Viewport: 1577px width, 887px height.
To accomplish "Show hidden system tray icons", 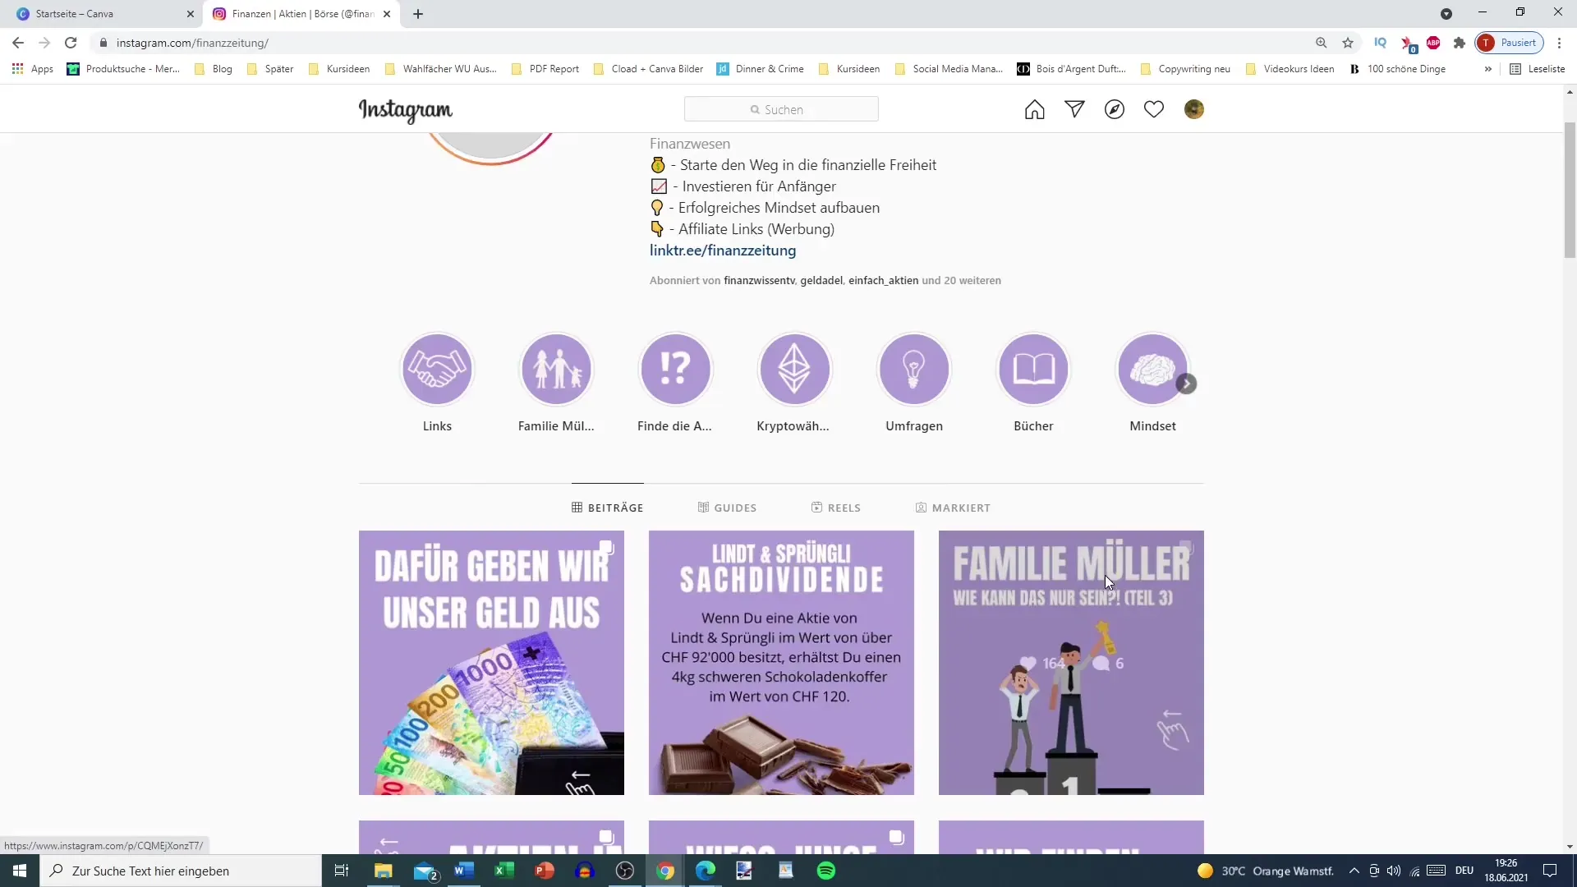I will pyautogui.click(x=1354, y=871).
